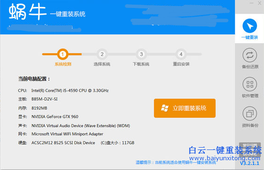
Task: Open the 备份还原 backup and restore section
Action: 250,58
